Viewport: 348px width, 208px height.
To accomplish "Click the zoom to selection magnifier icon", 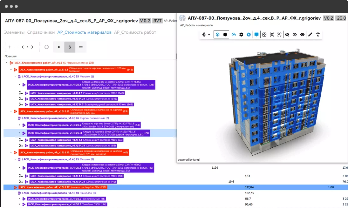I will (x=279, y=35).
